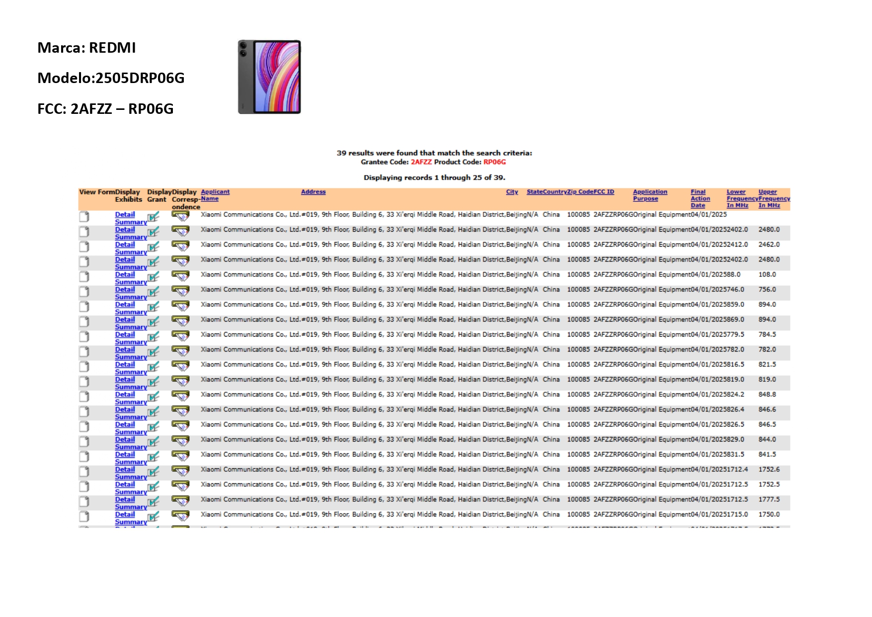Open correspondence envelope for 826.5–846.5 row

point(180,426)
